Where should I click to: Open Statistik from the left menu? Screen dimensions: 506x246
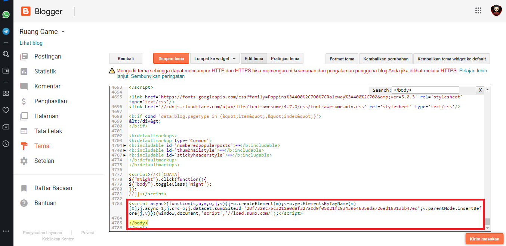pyautogui.click(x=45, y=71)
